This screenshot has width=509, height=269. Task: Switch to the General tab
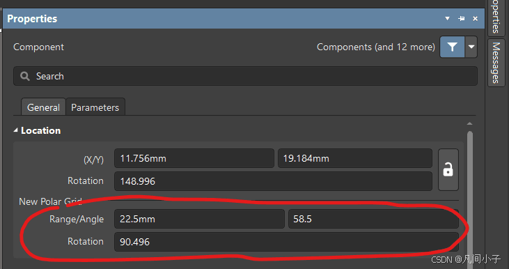(43, 107)
